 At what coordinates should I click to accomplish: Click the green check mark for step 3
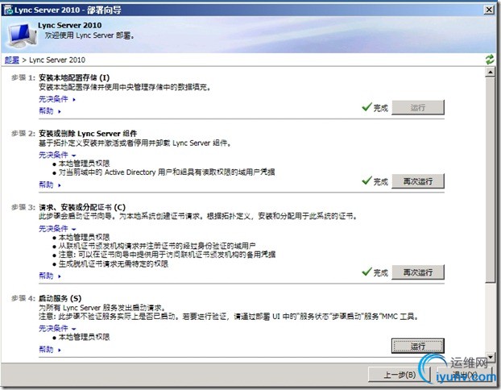(x=366, y=272)
